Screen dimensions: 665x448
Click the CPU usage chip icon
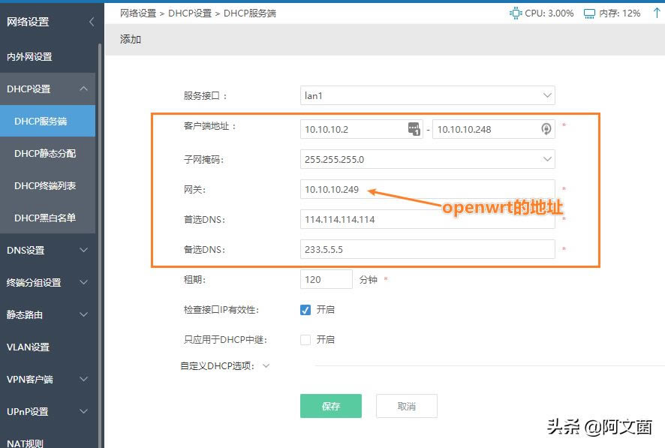click(516, 14)
